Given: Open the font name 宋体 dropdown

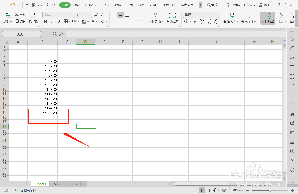Looking at the screenshot, I should [72, 15].
